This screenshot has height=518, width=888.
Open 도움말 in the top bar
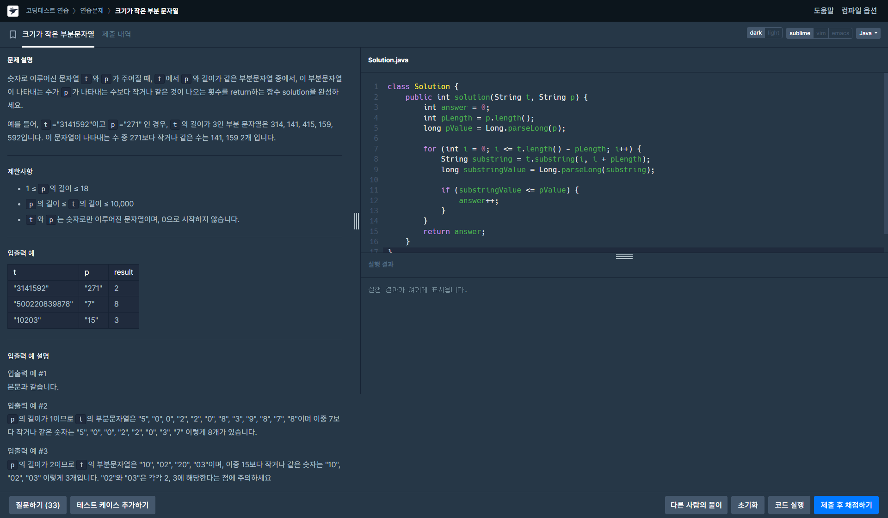824,11
